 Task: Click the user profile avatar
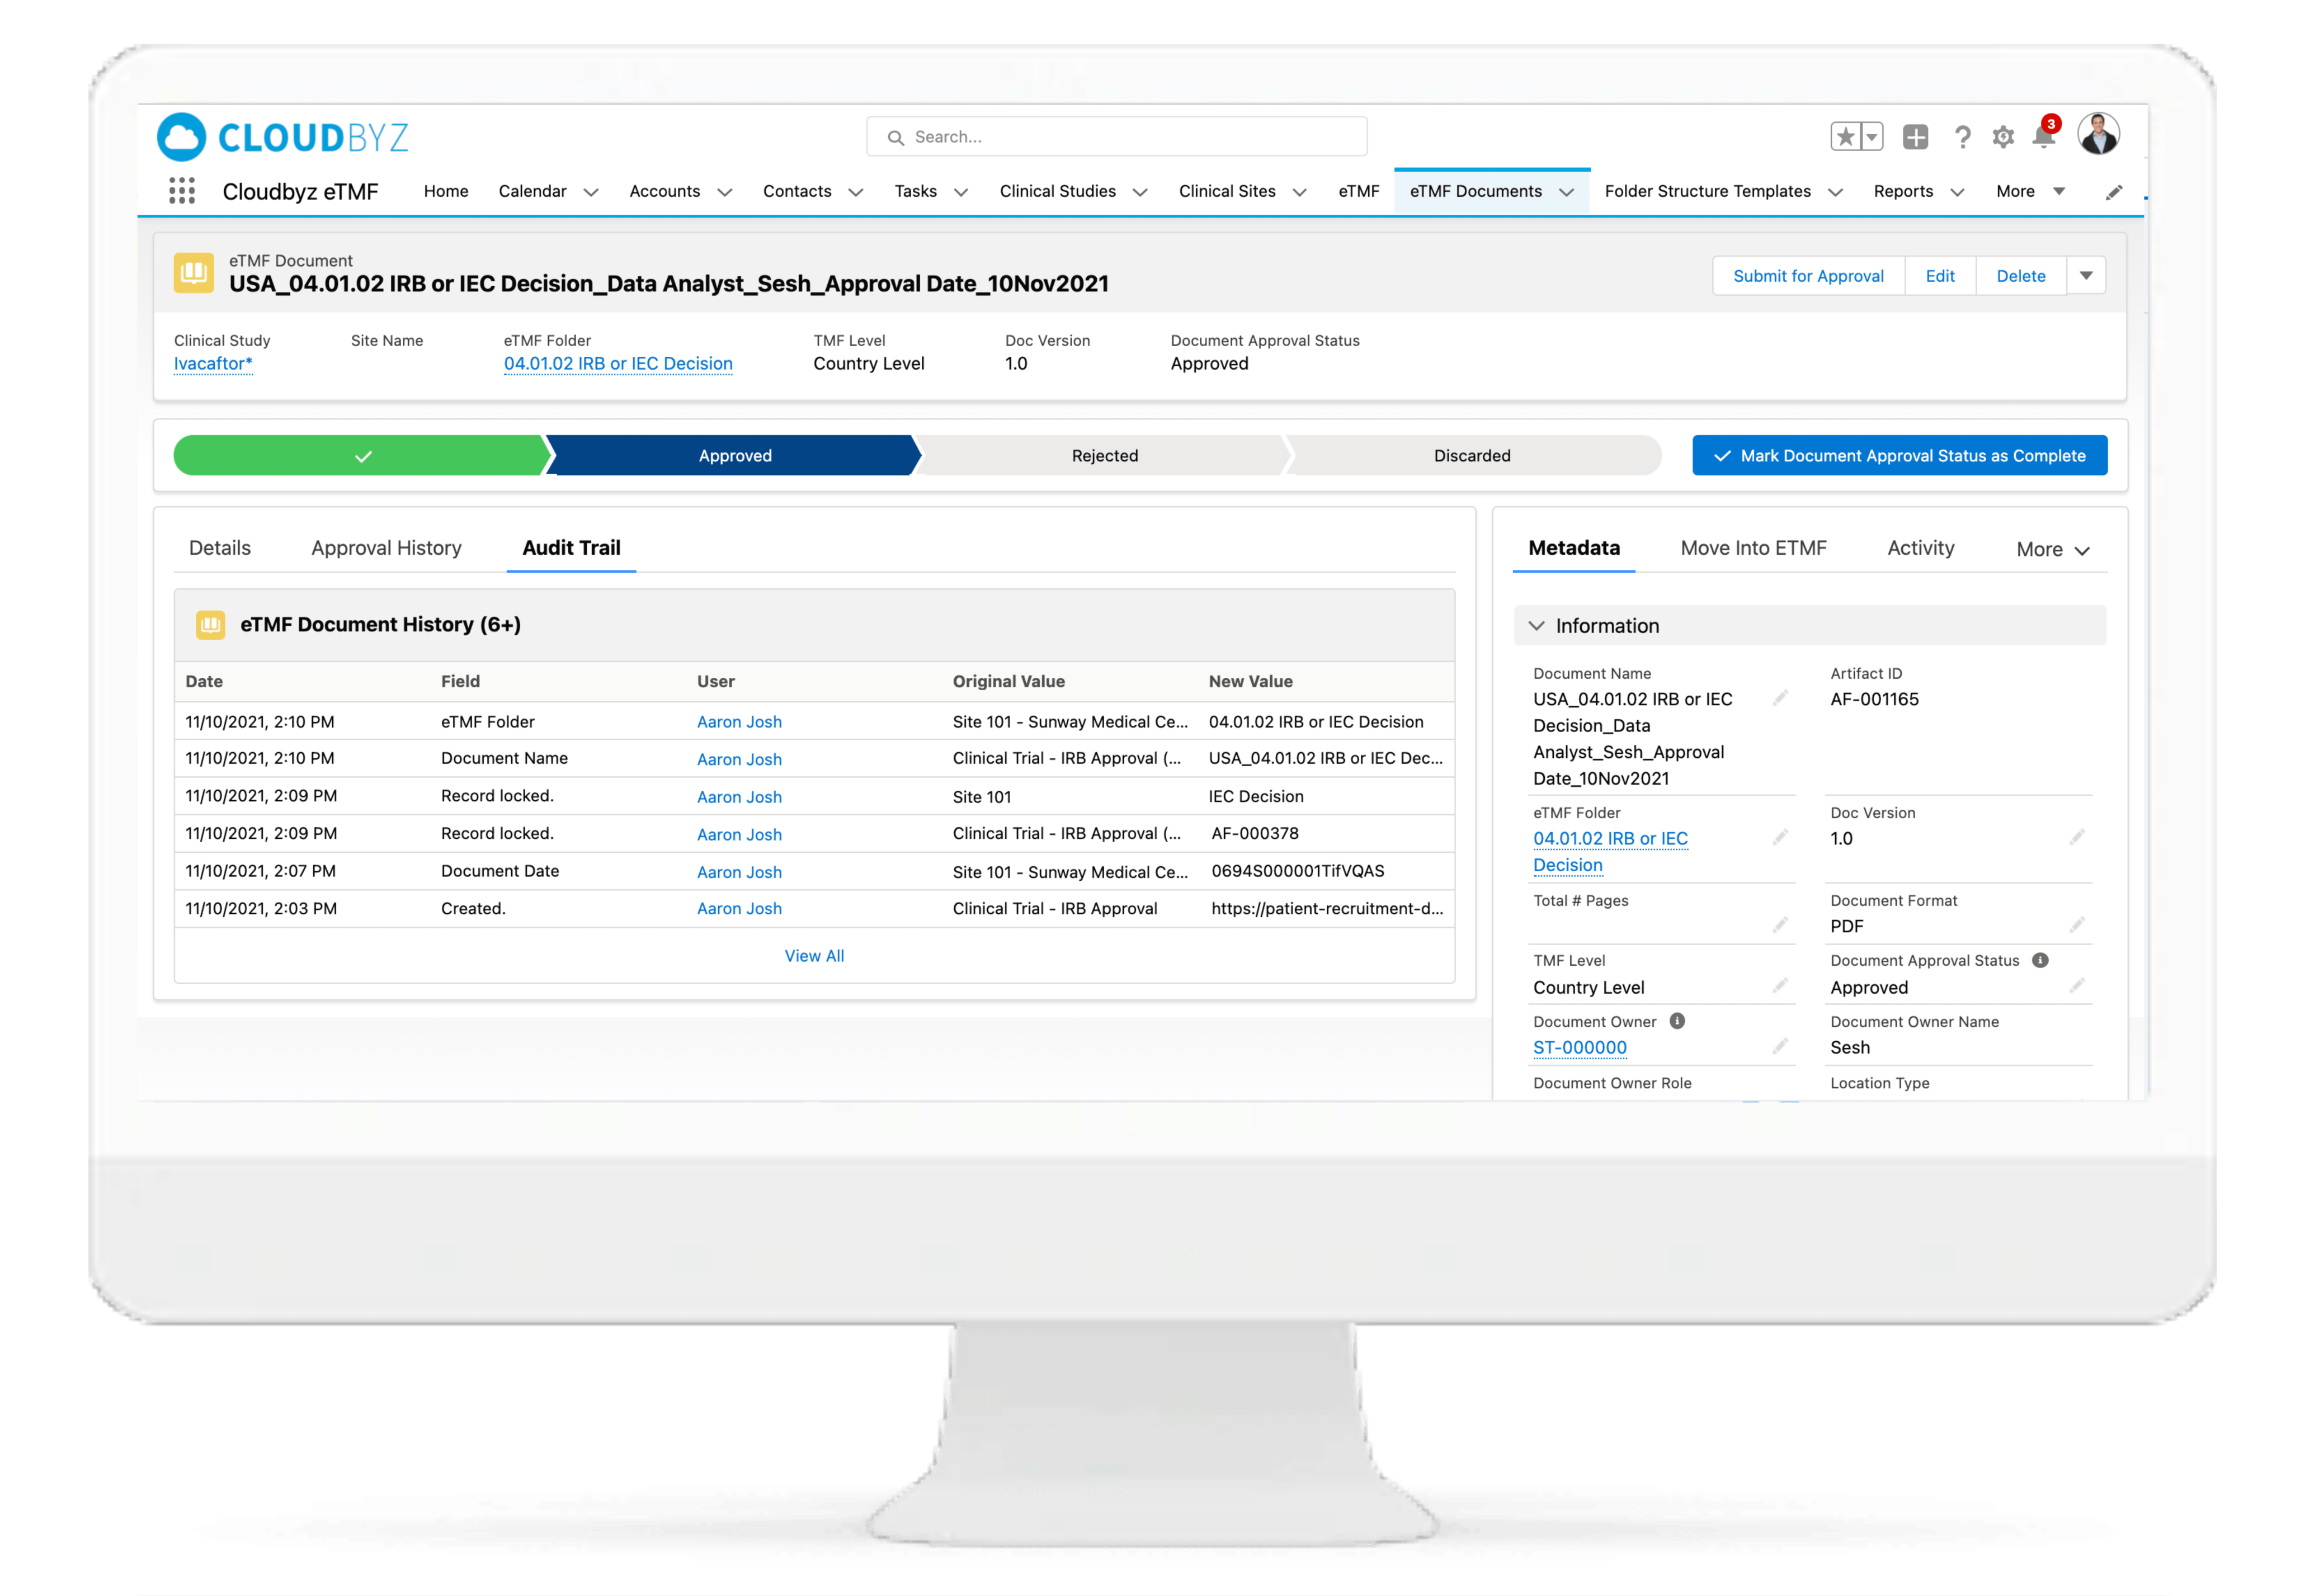click(x=2098, y=135)
